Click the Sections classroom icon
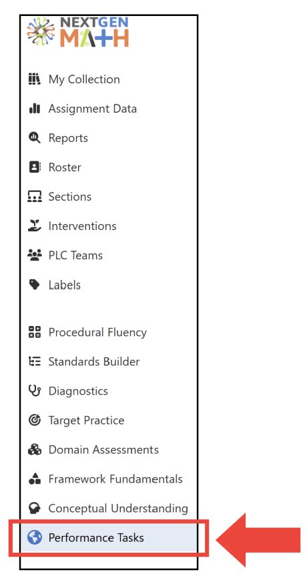Viewport: 307px width, 576px height. pyautogui.click(x=35, y=197)
